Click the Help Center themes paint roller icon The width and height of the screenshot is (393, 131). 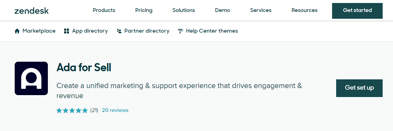[180, 31]
